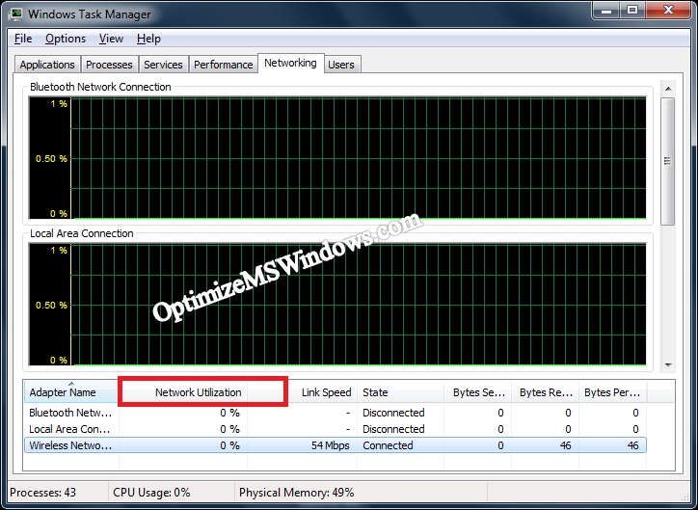The height and width of the screenshot is (510, 698).
Task: Open the View menu
Action: tap(111, 39)
